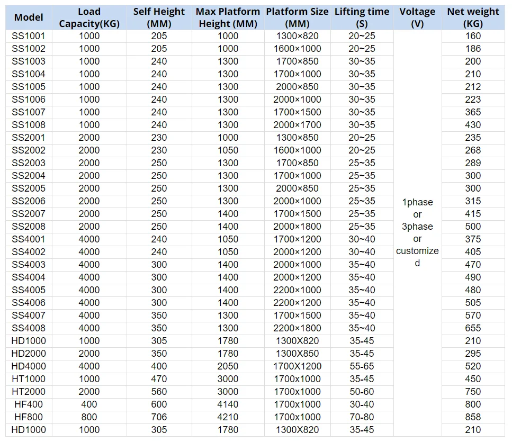Select the HF800 model cell
512x442 pixels.
(29, 418)
